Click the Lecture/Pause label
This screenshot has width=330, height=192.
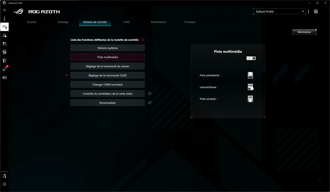(209, 87)
